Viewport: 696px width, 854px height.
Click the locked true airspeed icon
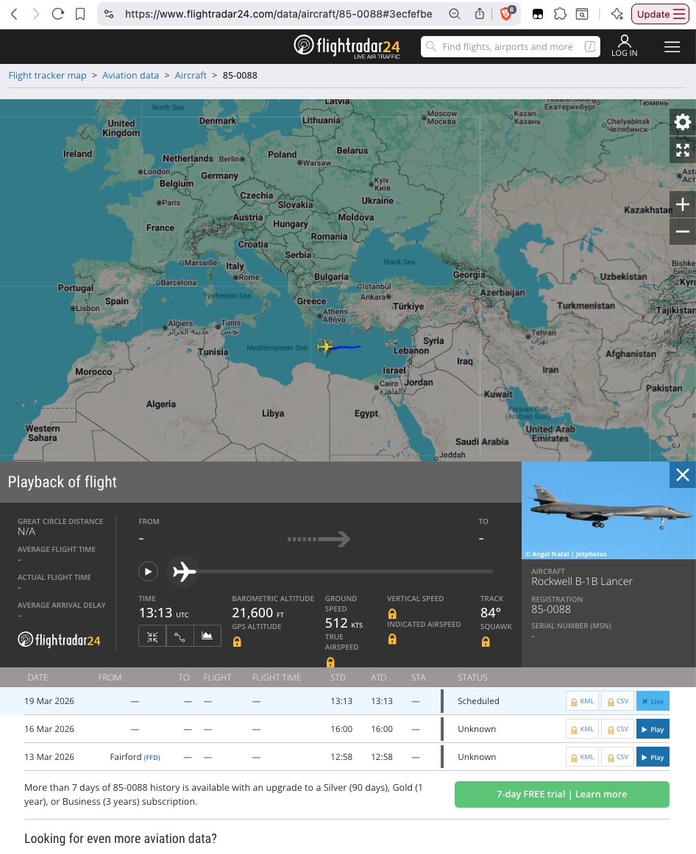tap(330, 662)
